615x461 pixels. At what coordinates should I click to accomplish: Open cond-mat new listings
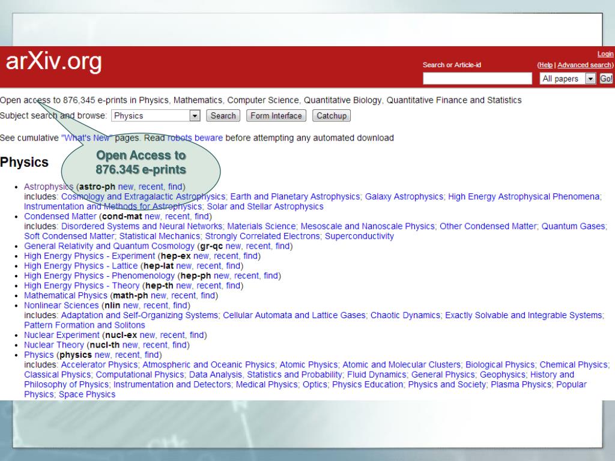(152, 216)
